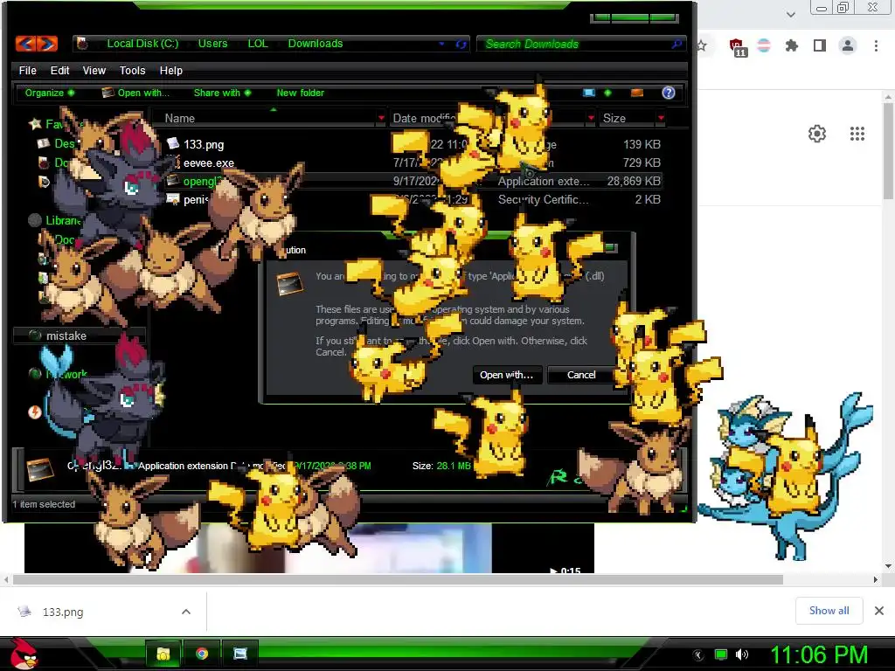Expand the Share with dropdown

pyautogui.click(x=222, y=93)
